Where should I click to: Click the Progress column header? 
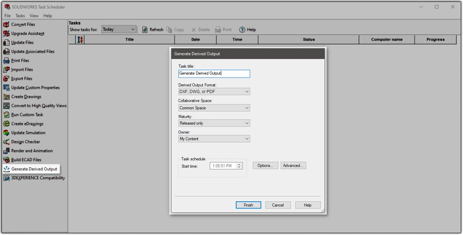[x=436, y=39]
